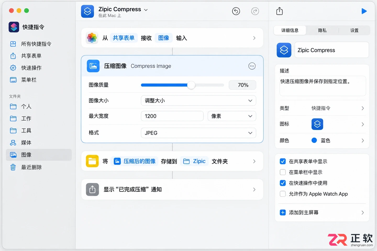Image resolution: width=377 pixels, height=251 pixels.
Task: Open the 类型 快捷指令 row
Action: pyautogui.click(x=322, y=108)
